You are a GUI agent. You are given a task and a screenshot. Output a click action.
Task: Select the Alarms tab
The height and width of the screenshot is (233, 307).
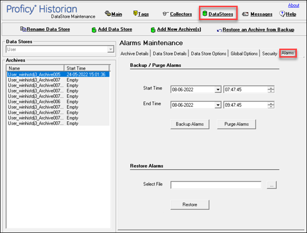coord(288,53)
